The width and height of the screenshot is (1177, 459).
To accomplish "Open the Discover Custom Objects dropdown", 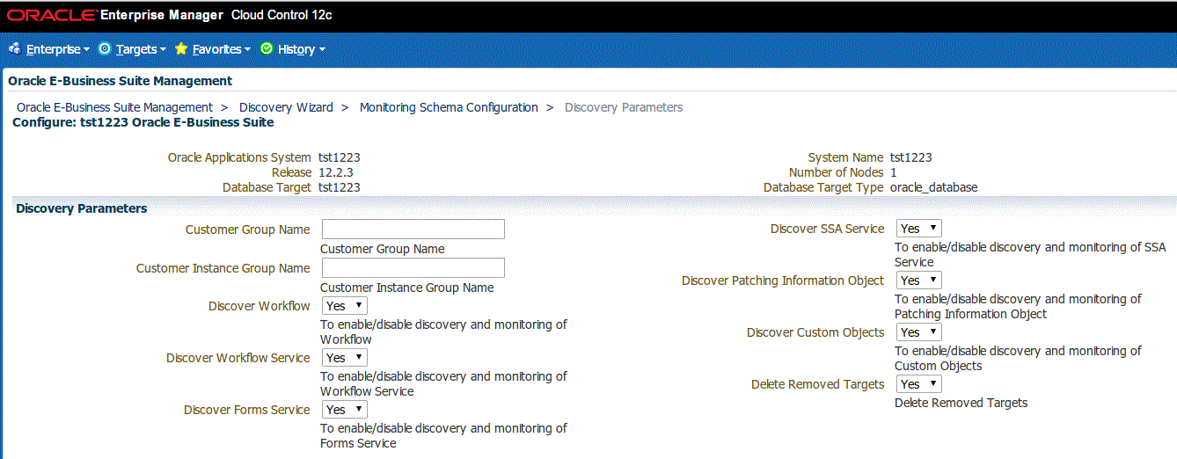I will [918, 332].
